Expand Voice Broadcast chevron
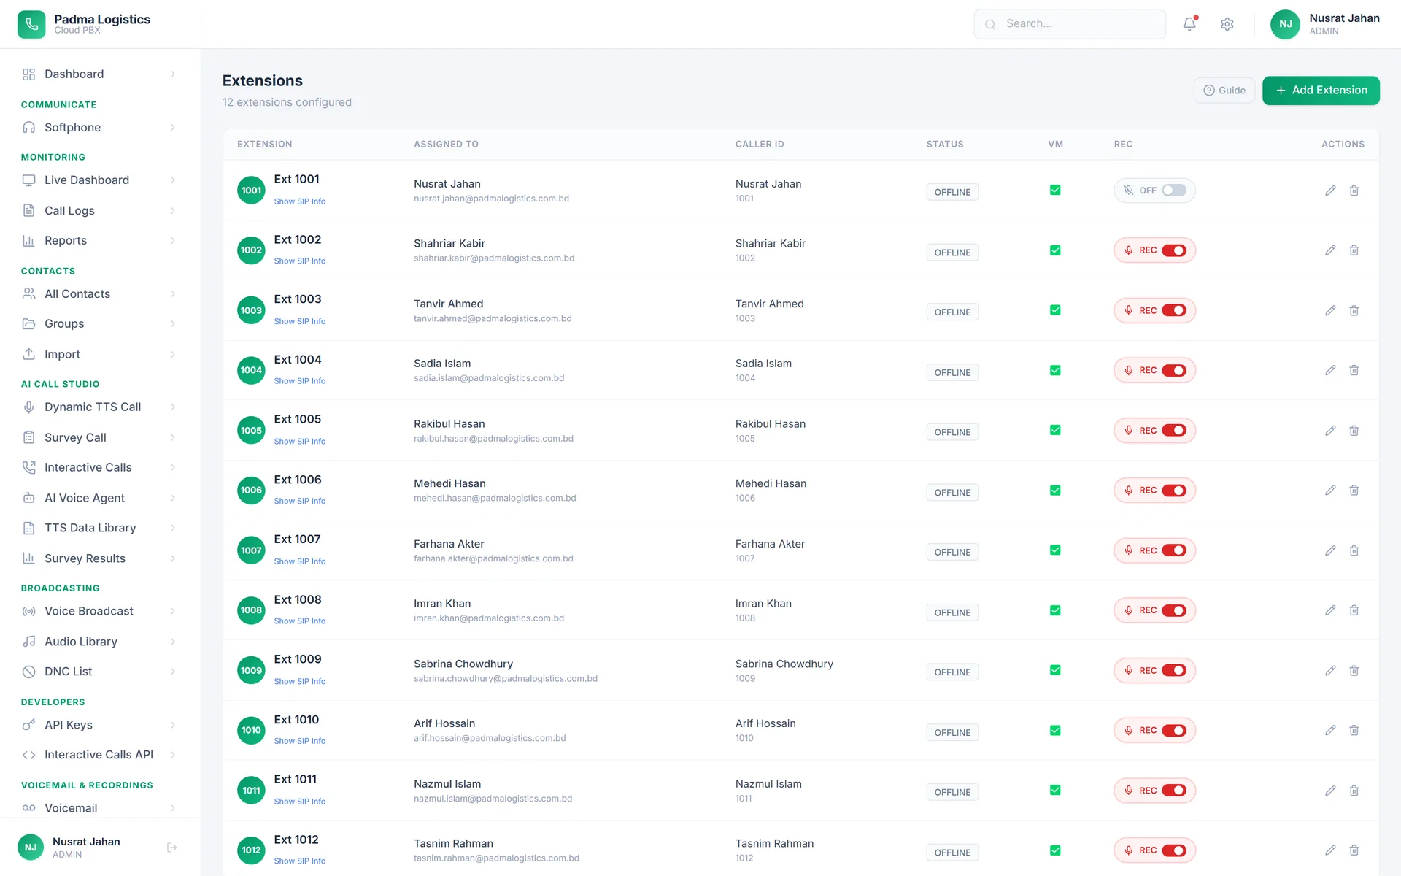This screenshot has height=876, width=1401. point(173,611)
